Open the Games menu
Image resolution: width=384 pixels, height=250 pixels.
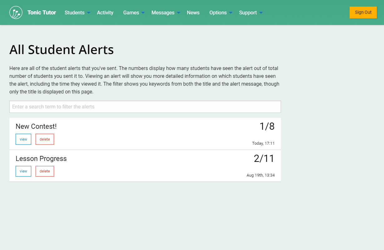tap(131, 12)
